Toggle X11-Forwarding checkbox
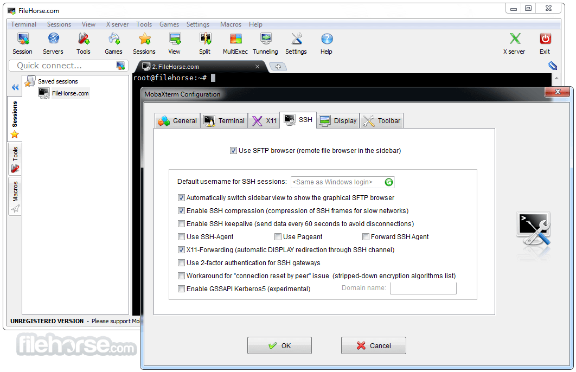 (181, 250)
